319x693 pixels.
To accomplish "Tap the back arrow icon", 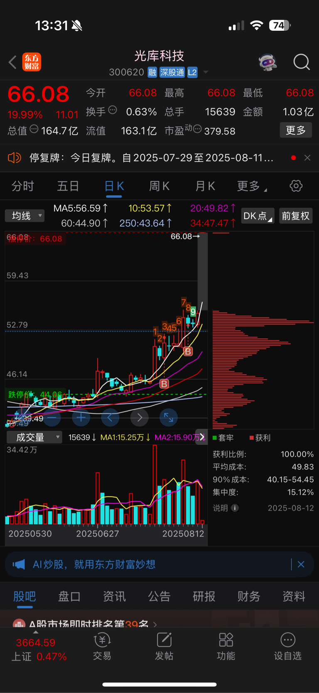I will pyautogui.click(x=12, y=63).
